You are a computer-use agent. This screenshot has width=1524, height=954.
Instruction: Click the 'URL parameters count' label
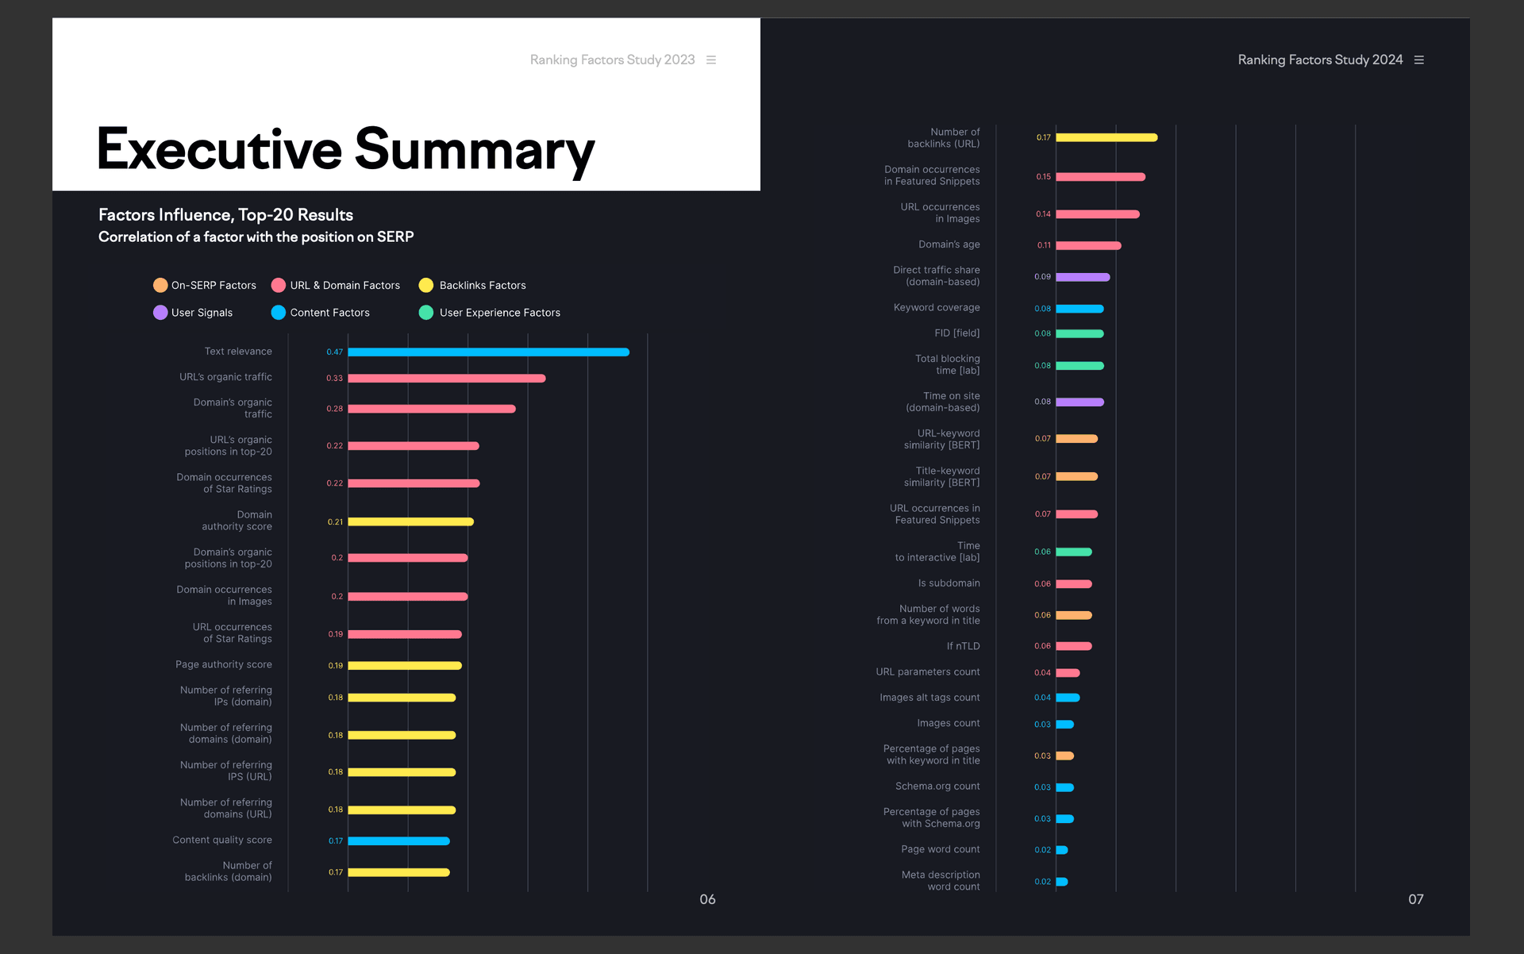(x=928, y=672)
